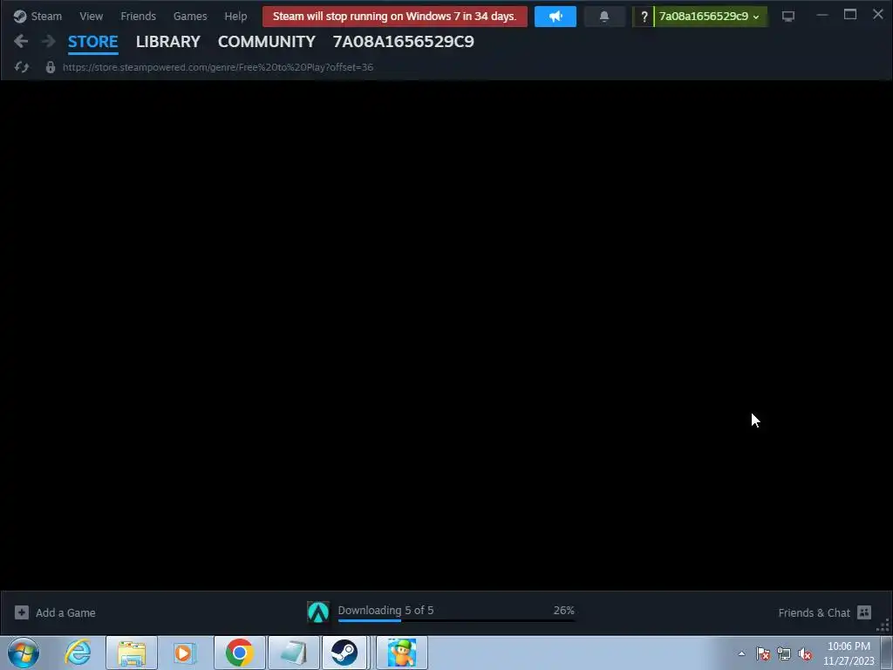Open Action Center flag icon
893x670 pixels.
coord(763,653)
